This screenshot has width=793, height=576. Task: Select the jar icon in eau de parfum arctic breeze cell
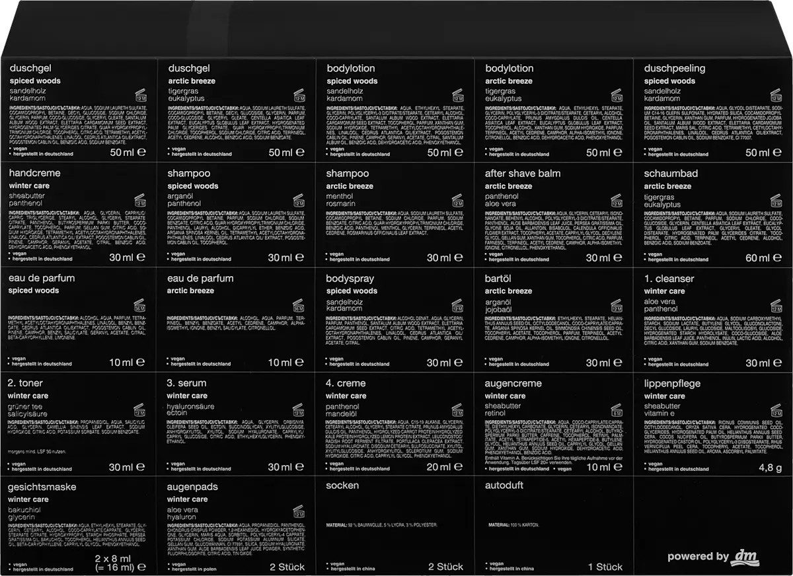tap(298, 305)
